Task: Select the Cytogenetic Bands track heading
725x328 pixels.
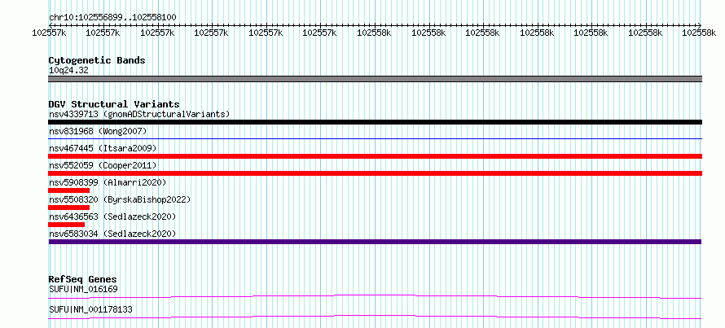Action: (x=97, y=60)
